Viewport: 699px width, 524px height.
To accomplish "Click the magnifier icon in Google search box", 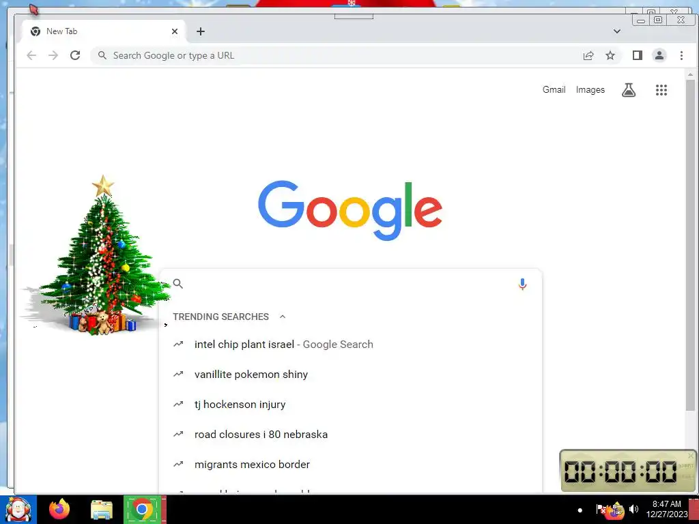I will coord(178,283).
